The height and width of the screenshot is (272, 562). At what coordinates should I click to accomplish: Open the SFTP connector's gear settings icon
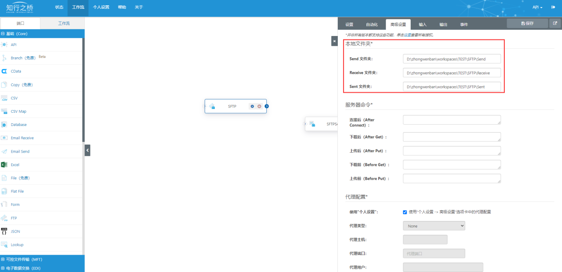click(252, 106)
